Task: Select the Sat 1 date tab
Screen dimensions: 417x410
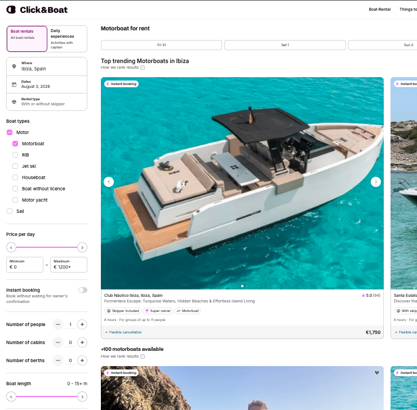Action: point(285,45)
